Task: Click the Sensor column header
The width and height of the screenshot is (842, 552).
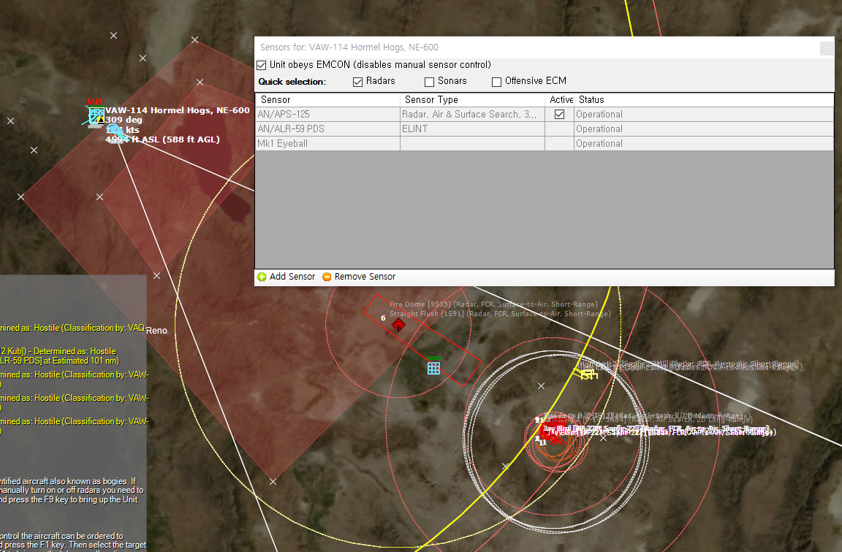Action: [x=327, y=100]
